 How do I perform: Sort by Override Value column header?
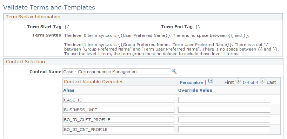(195, 90)
